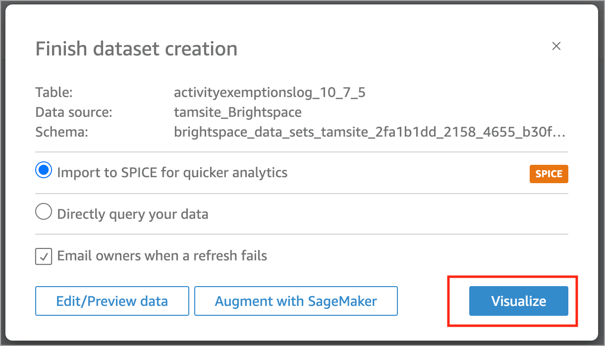Click the Finish dataset creation heading
The width and height of the screenshot is (605, 346).
pos(136,49)
